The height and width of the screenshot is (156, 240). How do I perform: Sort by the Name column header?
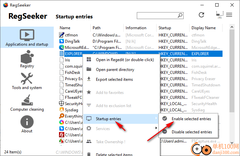[x=65, y=28]
